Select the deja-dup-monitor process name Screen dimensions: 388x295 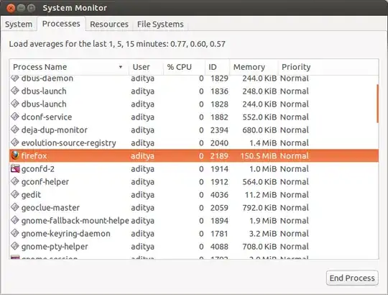[x=55, y=130]
